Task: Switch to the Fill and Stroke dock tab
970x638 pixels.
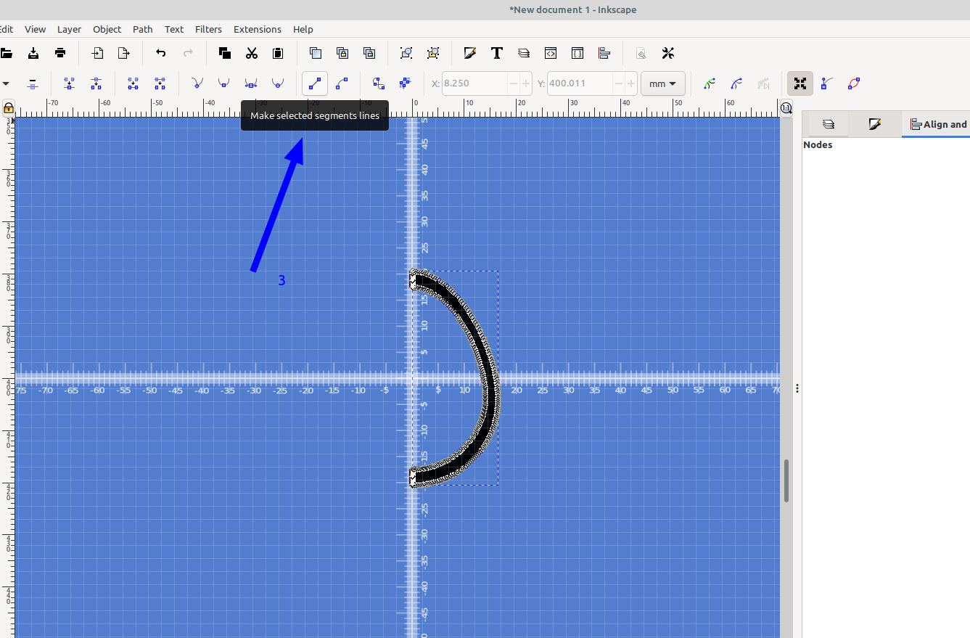Action: (875, 125)
